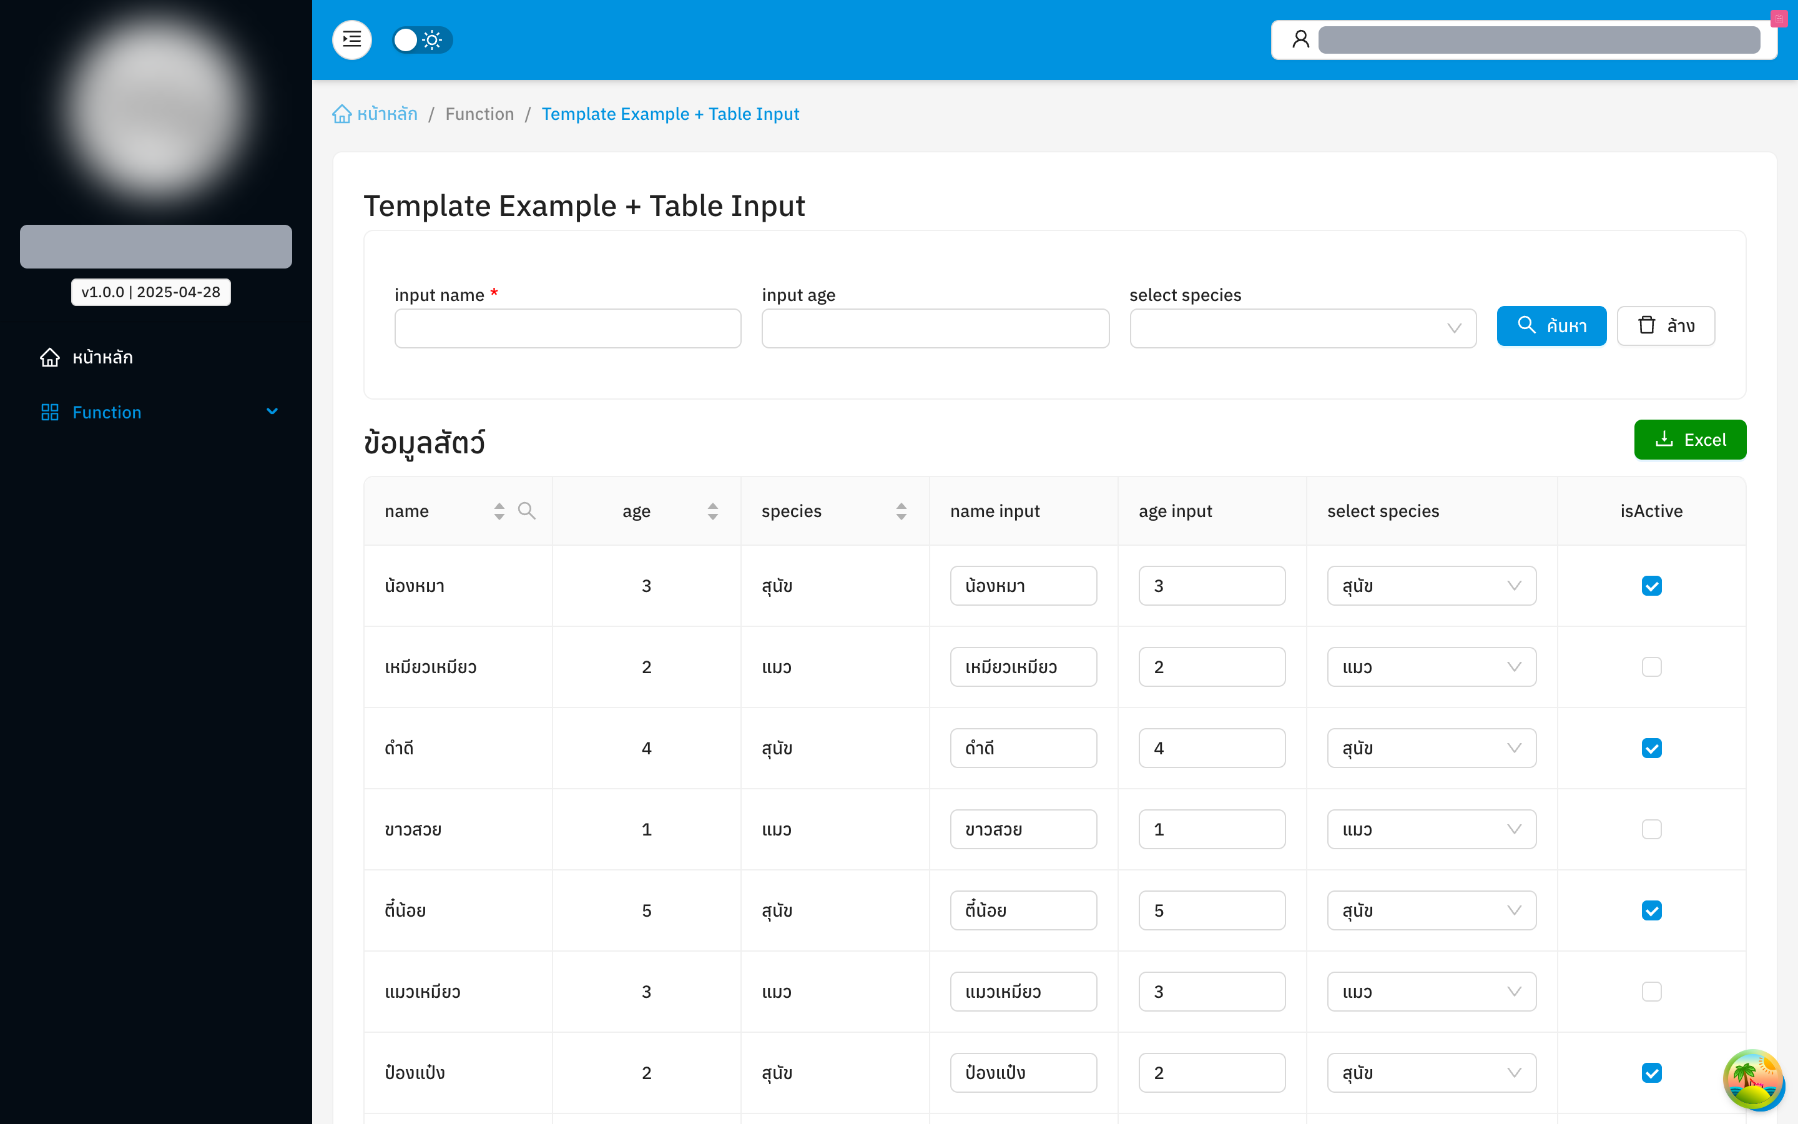Click the isActive column header
The image size is (1798, 1124).
click(x=1651, y=511)
